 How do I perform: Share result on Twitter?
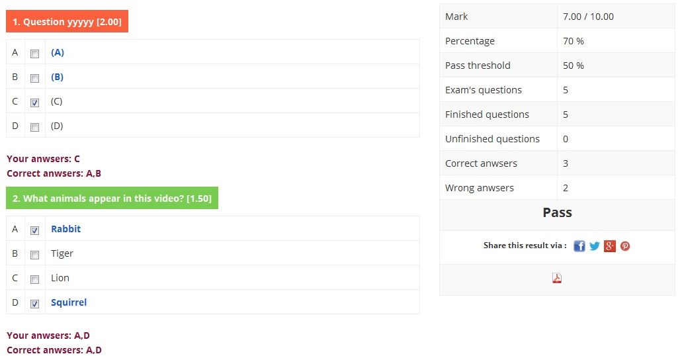coord(595,246)
